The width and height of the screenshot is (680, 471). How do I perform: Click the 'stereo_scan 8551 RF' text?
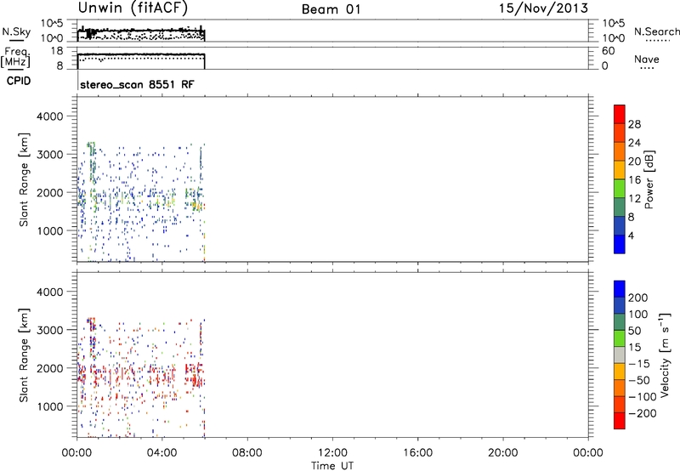point(137,84)
